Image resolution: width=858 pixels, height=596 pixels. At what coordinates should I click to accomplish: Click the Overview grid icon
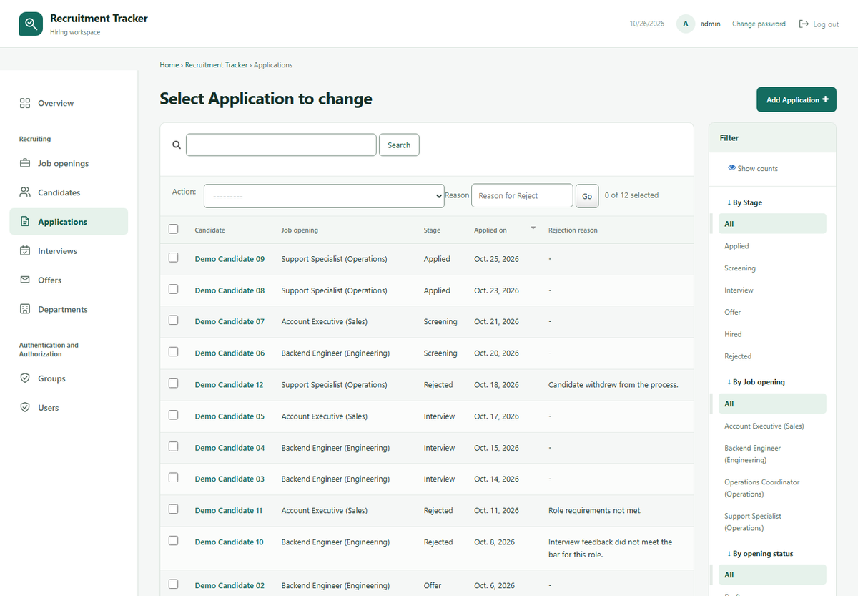[x=25, y=103]
